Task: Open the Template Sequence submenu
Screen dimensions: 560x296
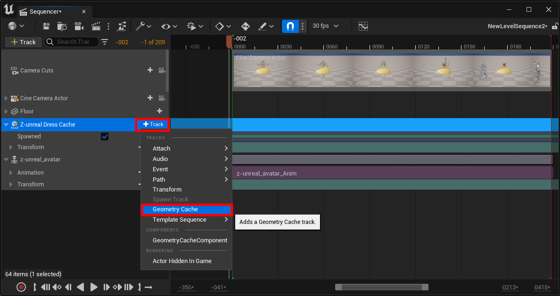Action: [x=186, y=220]
